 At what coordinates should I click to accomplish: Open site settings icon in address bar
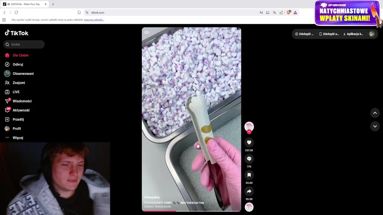[87, 13]
